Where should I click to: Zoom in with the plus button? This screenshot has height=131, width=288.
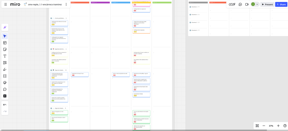(278, 126)
